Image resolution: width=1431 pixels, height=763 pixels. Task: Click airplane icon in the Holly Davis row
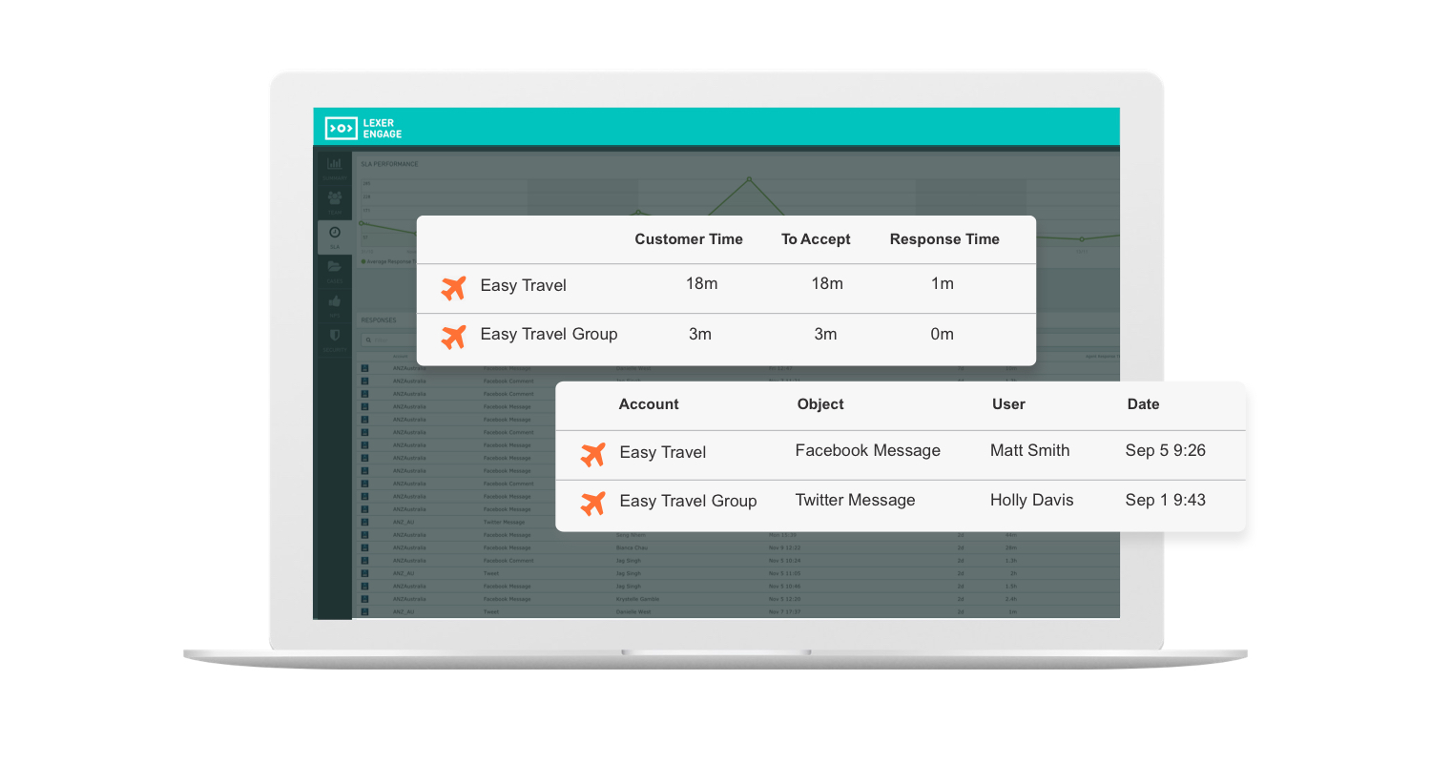pos(593,504)
